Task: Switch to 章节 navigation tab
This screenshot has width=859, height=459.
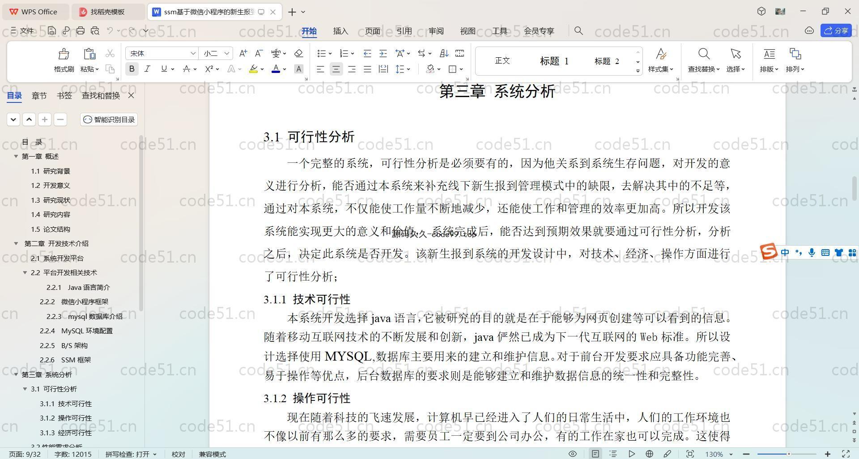Action: coord(39,95)
